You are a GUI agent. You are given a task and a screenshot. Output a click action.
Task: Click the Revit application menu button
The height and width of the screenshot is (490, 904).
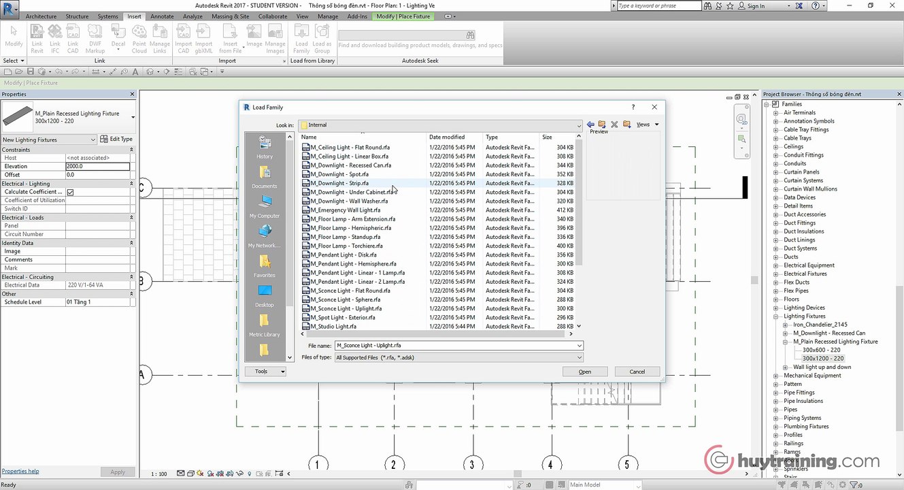click(10, 9)
